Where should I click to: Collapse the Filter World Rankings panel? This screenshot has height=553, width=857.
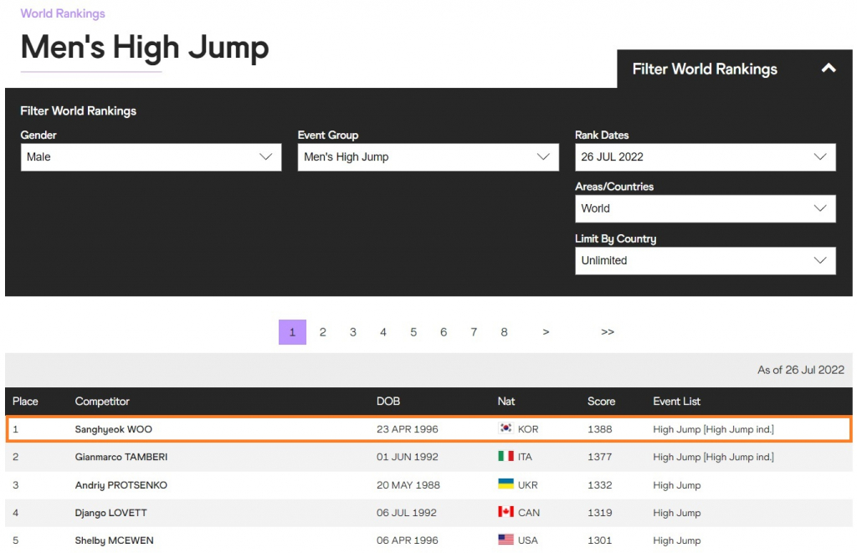coord(828,69)
